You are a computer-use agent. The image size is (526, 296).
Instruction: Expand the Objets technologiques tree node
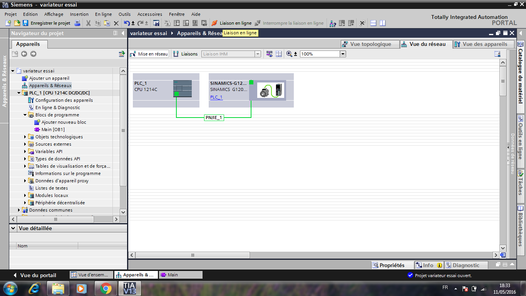pyautogui.click(x=25, y=137)
